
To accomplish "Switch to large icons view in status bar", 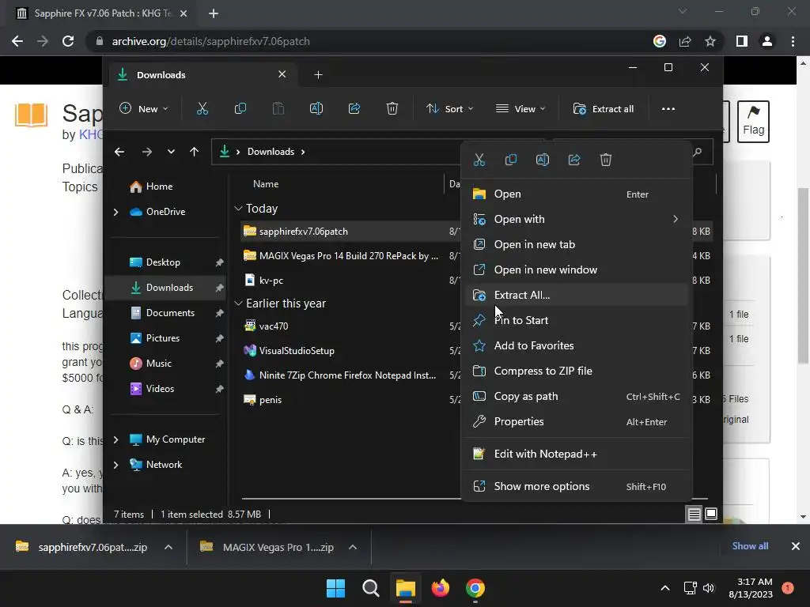I will click(711, 514).
